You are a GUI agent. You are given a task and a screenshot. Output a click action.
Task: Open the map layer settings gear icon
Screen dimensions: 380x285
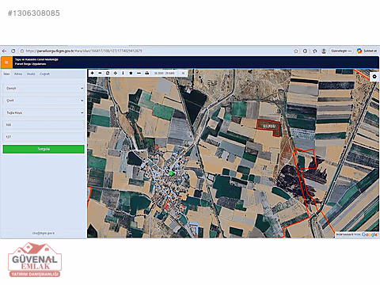tap(374, 77)
